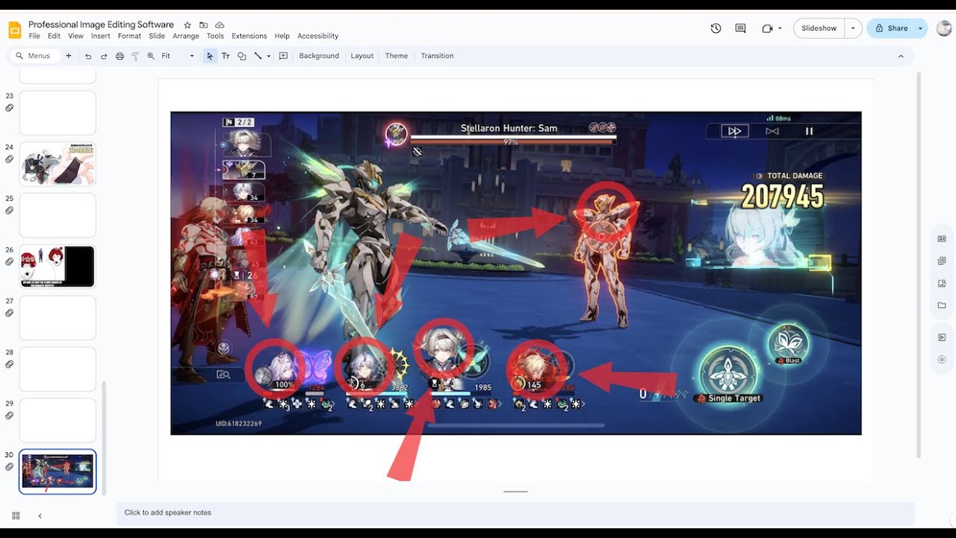Open the Insert menu
This screenshot has height=538, width=956.
pyautogui.click(x=101, y=36)
